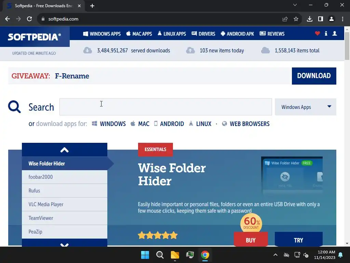The width and height of the screenshot is (350, 263).
Task: Toggle Chrome side panel
Action: tap(321, 19)
